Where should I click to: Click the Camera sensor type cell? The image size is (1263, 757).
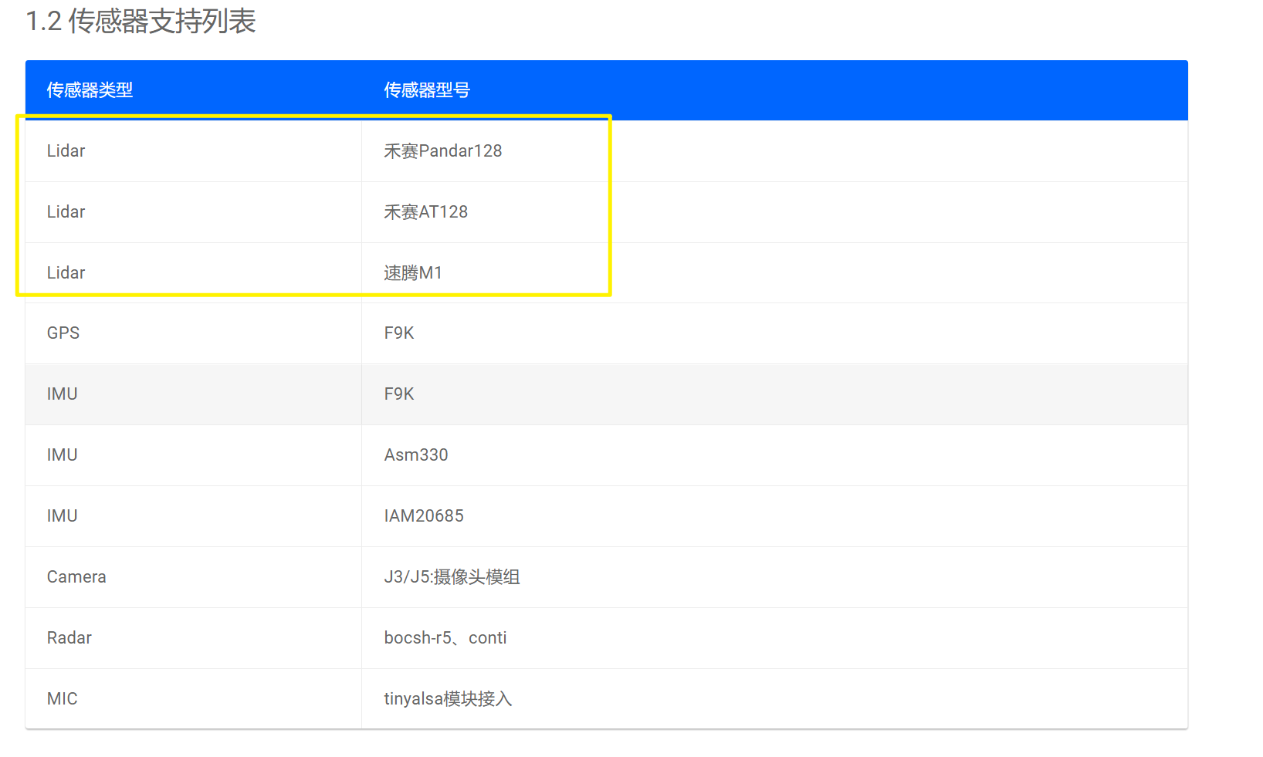76,577
